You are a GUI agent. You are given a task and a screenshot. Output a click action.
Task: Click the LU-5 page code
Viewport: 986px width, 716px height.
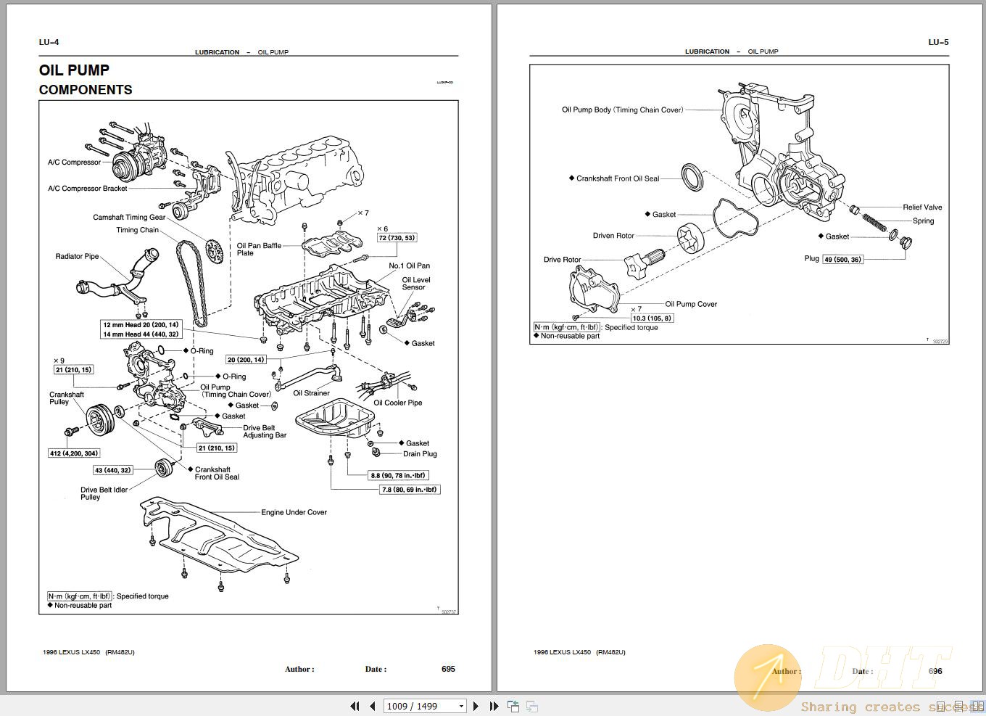click(938, 42)
